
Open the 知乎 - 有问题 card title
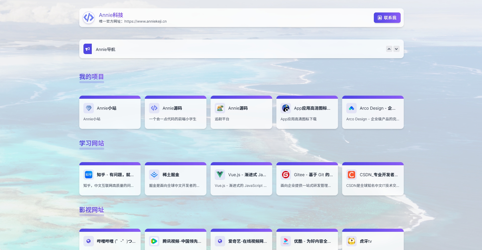tap(115, 175)
